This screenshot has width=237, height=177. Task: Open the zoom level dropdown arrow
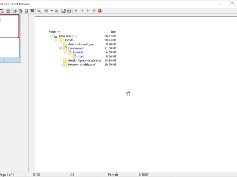pyautogui.click(x=52, y=11)
